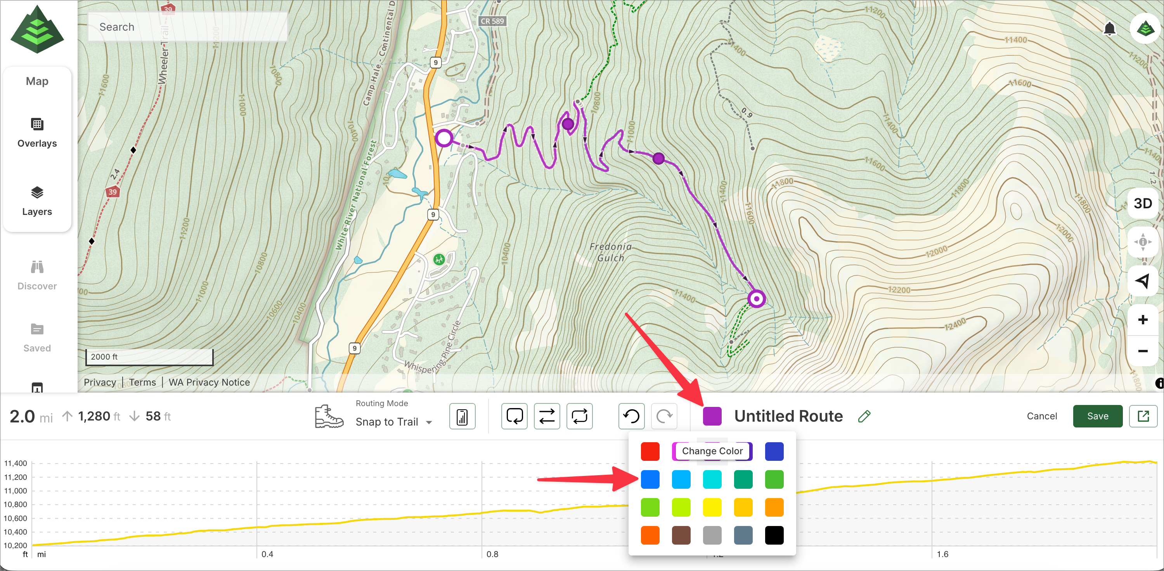
Task: Pick the blue color swatch
Action: [650, 479]
